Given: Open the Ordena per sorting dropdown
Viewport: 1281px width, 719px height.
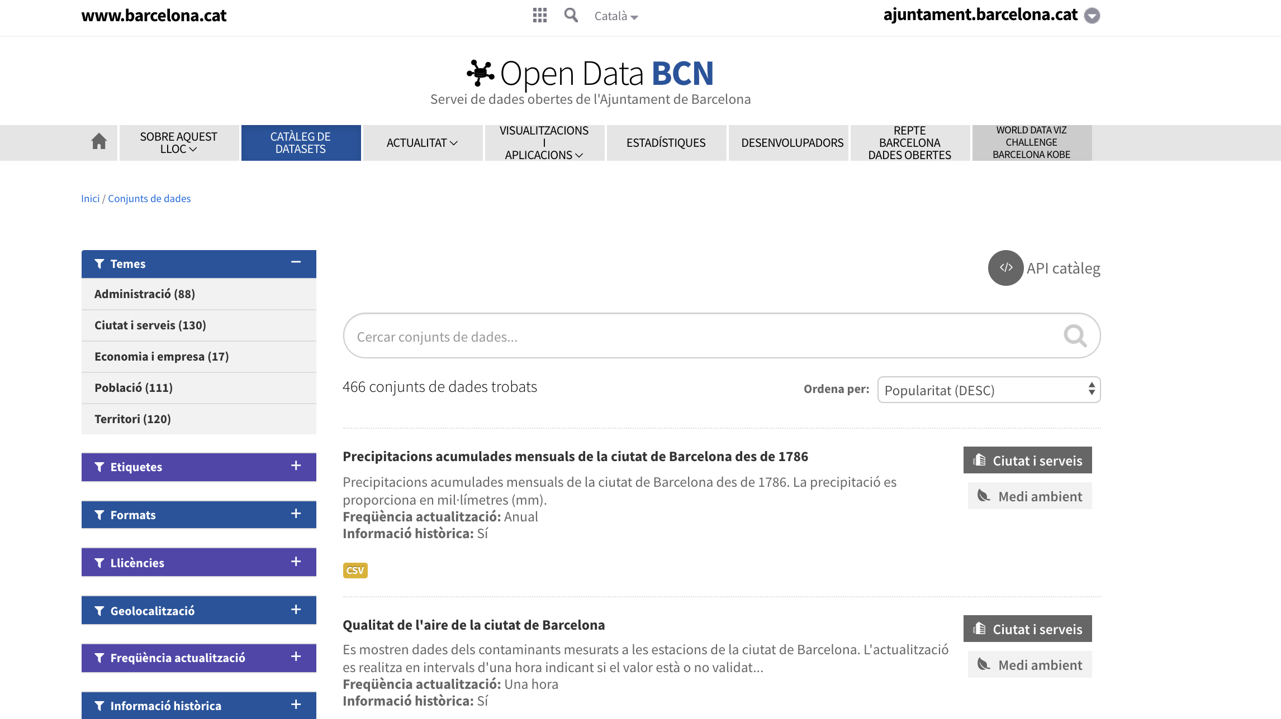Looking at the screenshot, I should (x=988, y=390).
